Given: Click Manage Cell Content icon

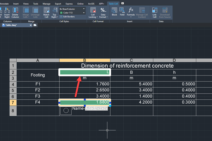Looking at the screenshot, I should tap(142, 13).
